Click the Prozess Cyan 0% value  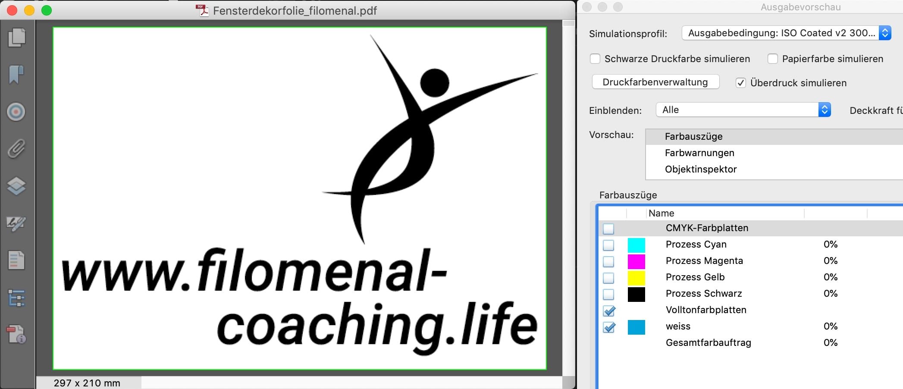[x=831, y=245]
